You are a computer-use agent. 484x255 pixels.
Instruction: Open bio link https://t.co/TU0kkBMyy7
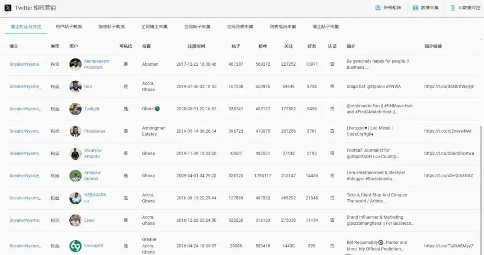tap(448, 246)
